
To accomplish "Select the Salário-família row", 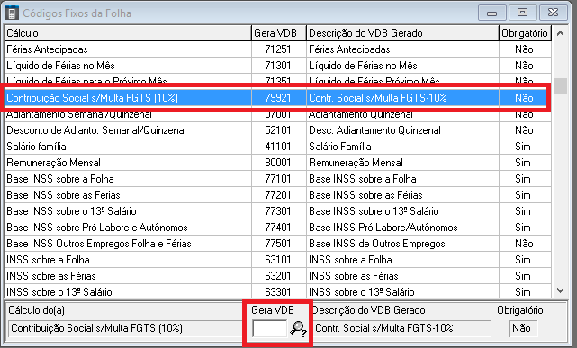I will [277, 147].
